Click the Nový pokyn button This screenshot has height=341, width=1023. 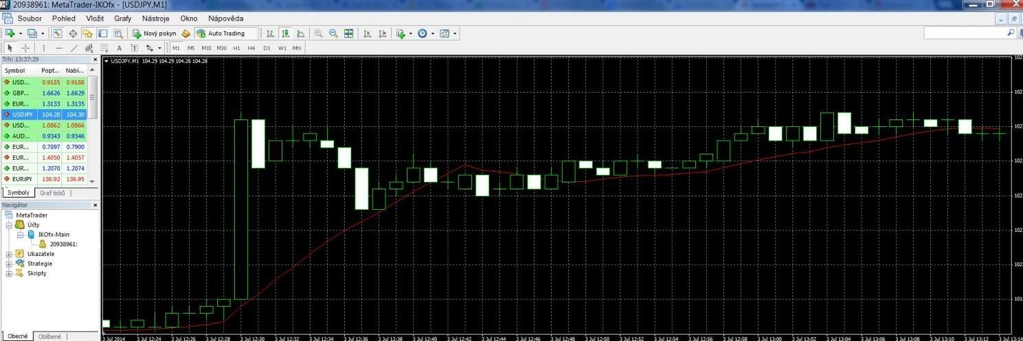pos(155,33)
